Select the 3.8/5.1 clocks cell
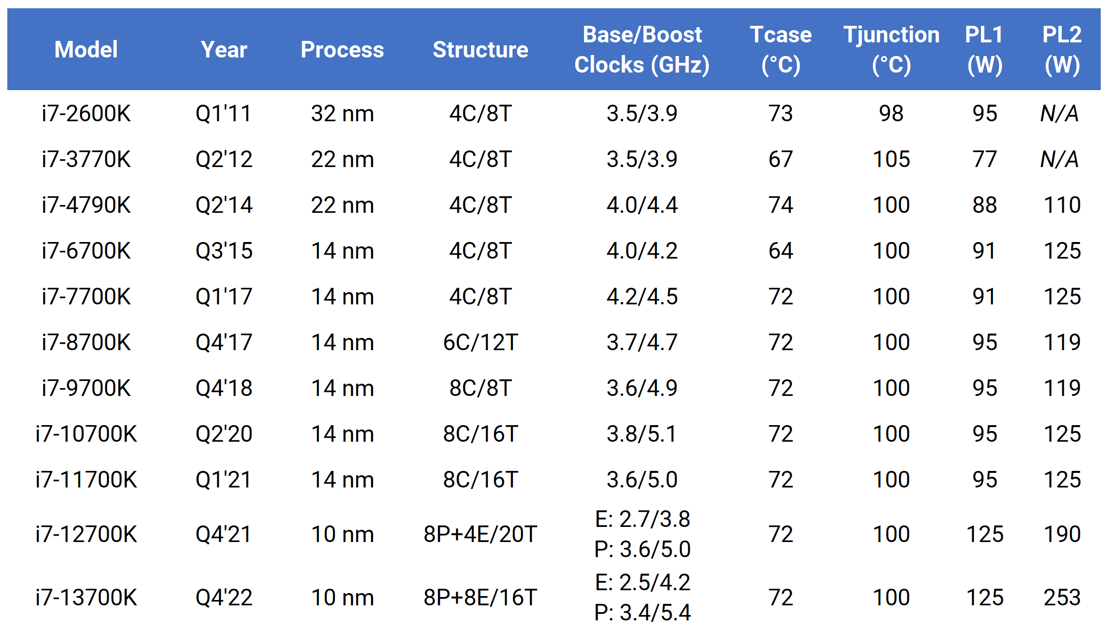The width and height of the screenshot is (1109, 636). click(x=642, y=434)
